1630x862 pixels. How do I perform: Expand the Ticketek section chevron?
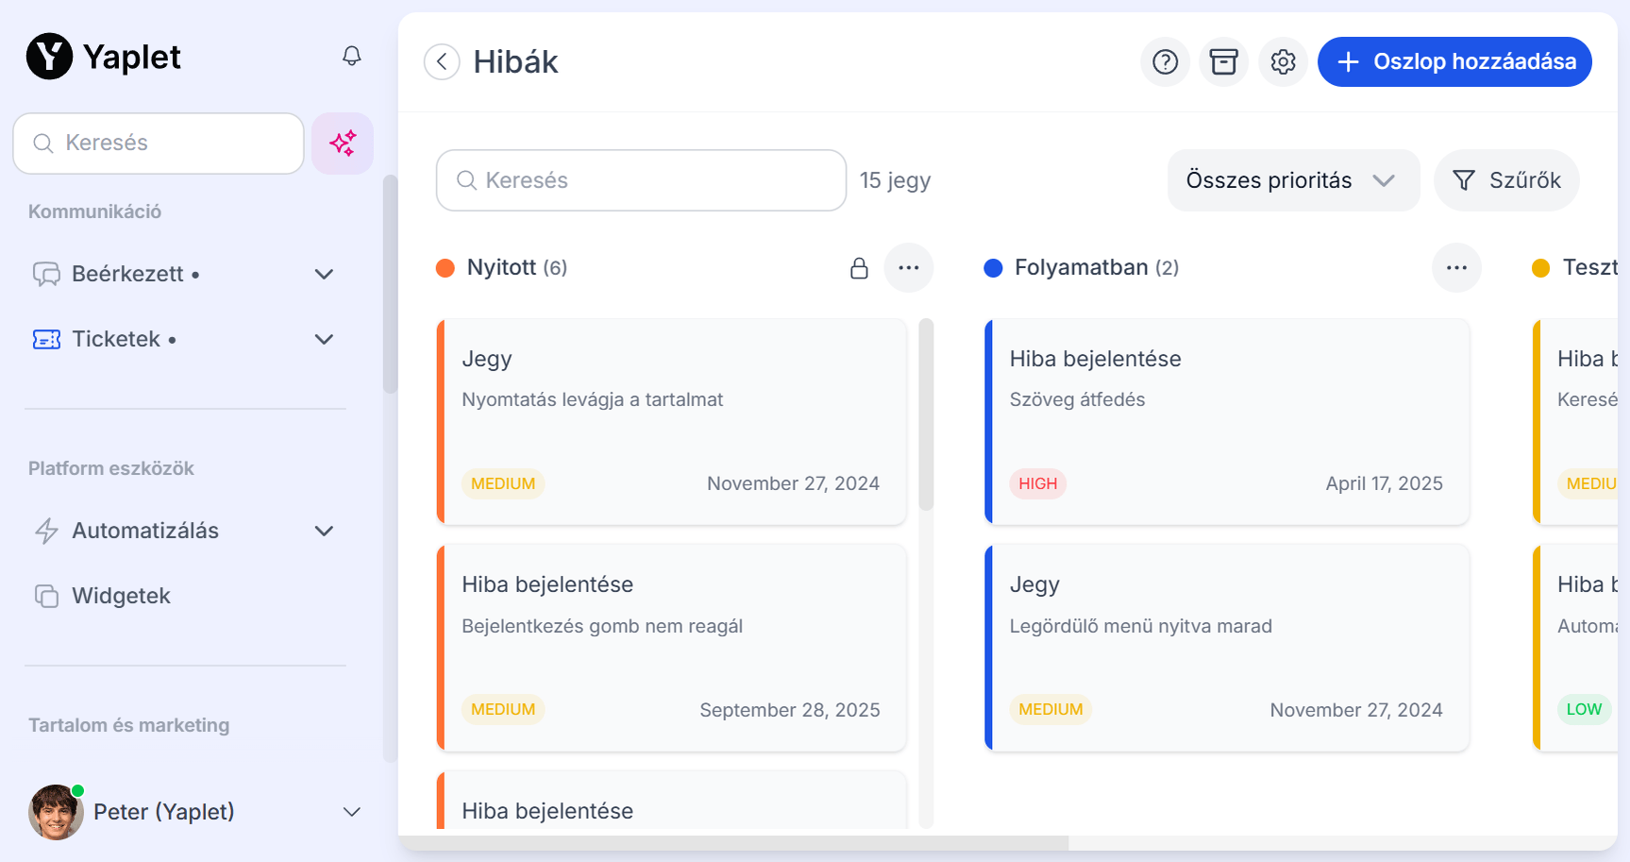pos(324,339)
